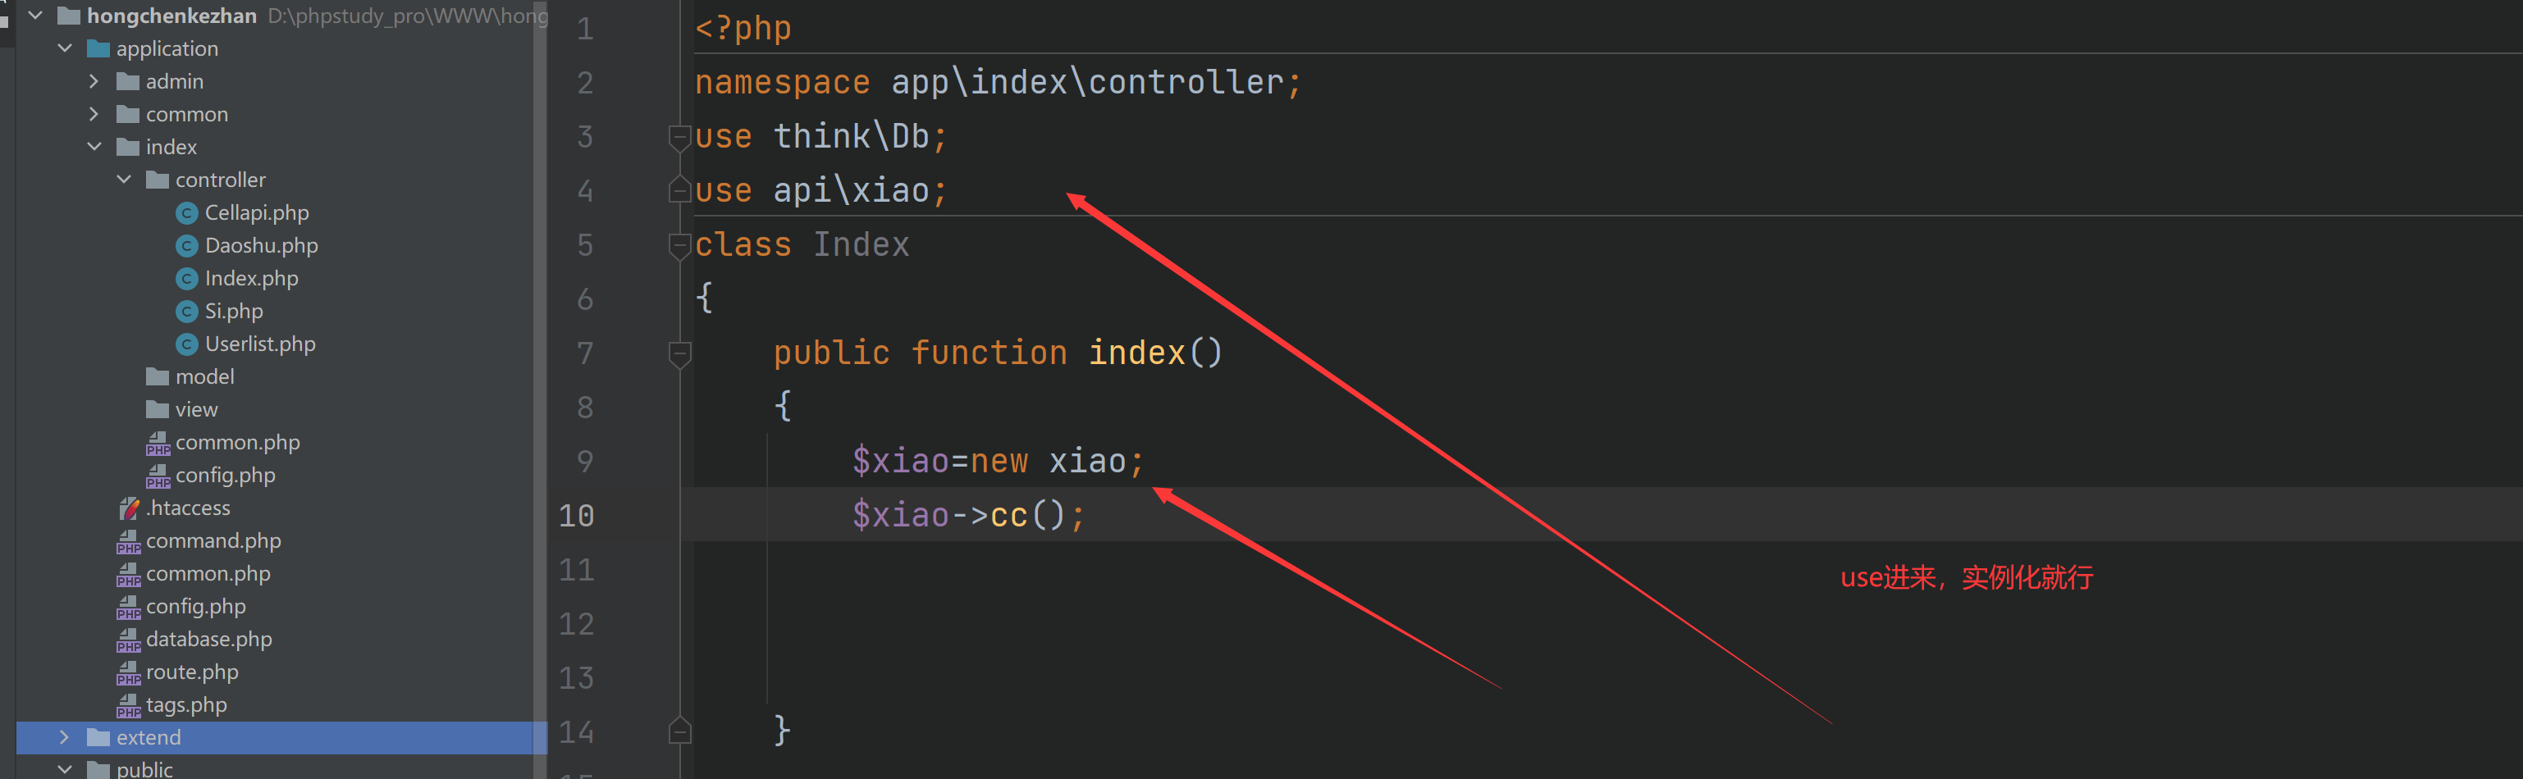The height and width of the screenshot is (779, 2523).
Task: Click the Userlist.php class icon
Action: (x=186, y=344)
